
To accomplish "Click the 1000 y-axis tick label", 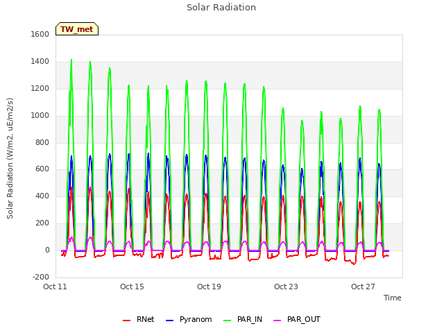I will pos(40,116).
